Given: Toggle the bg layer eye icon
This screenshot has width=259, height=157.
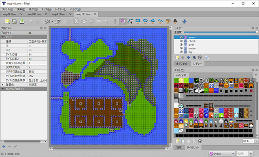Looking at the screenshot, I should pos(181,52).
